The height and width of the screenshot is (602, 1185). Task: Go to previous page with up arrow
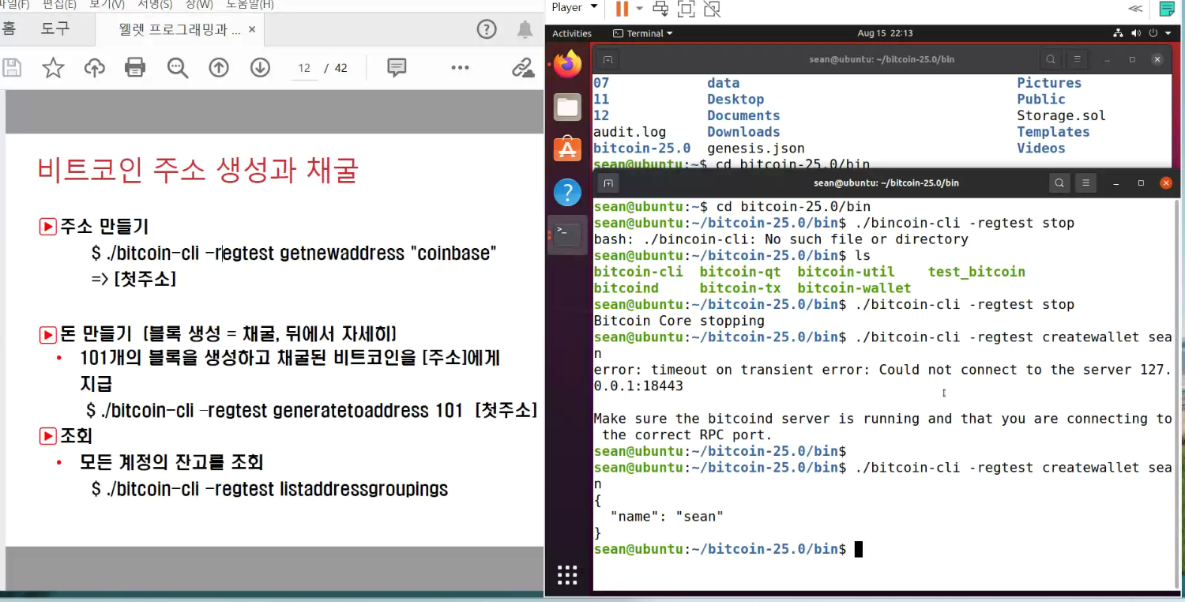click(x=219, y=68)
